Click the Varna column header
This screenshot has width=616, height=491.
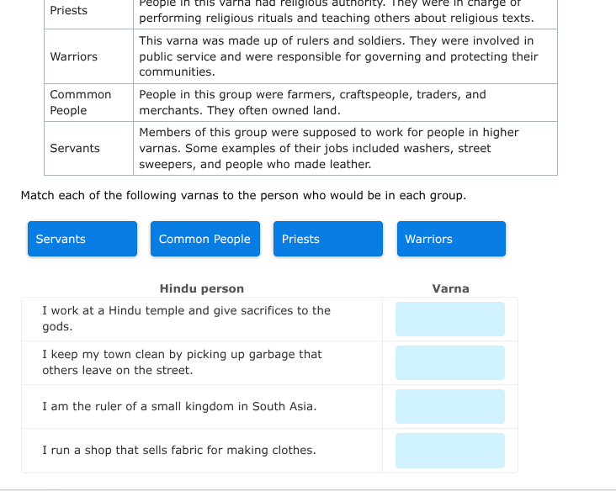[451, 288]
